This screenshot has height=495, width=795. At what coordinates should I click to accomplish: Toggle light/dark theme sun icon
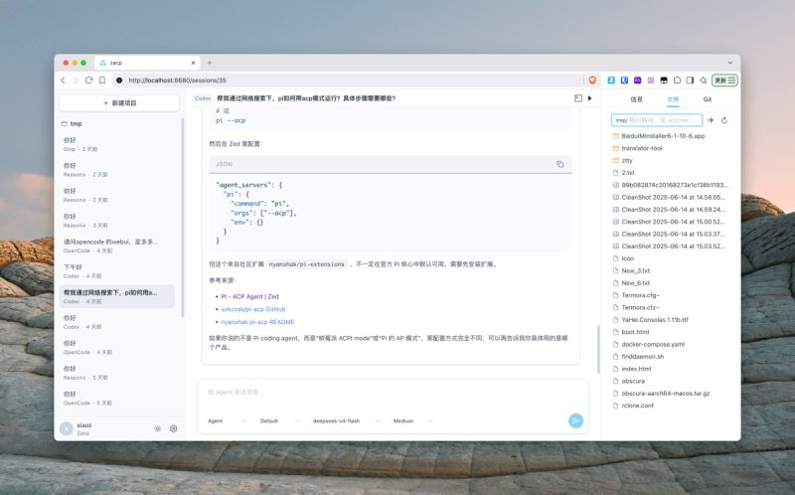click(x=158, y=428)
